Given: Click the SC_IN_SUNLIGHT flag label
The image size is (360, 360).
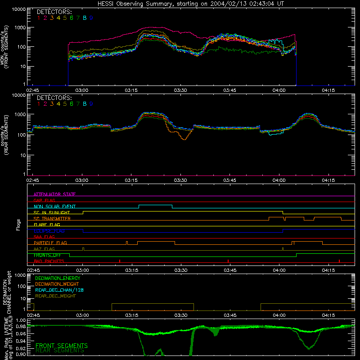Looking at the screenshot, I should click(52, 212).
